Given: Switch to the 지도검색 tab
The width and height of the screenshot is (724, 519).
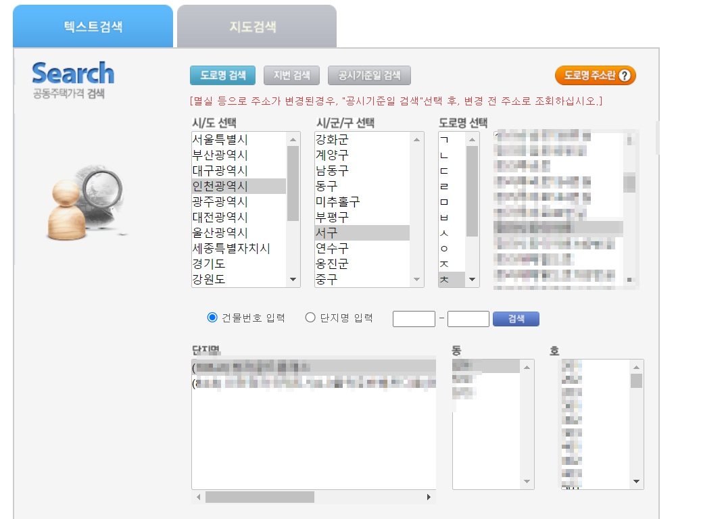Looking at the screenshot, I should [257, 25].
